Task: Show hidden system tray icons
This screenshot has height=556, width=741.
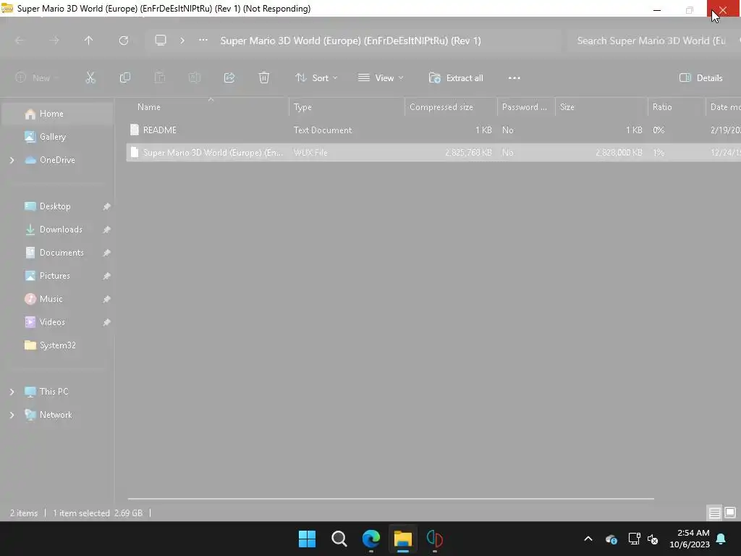Action: [588, 539]
